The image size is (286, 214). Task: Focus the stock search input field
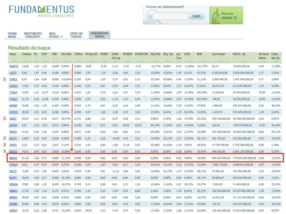pyautogui.click(x=166, y=16)
